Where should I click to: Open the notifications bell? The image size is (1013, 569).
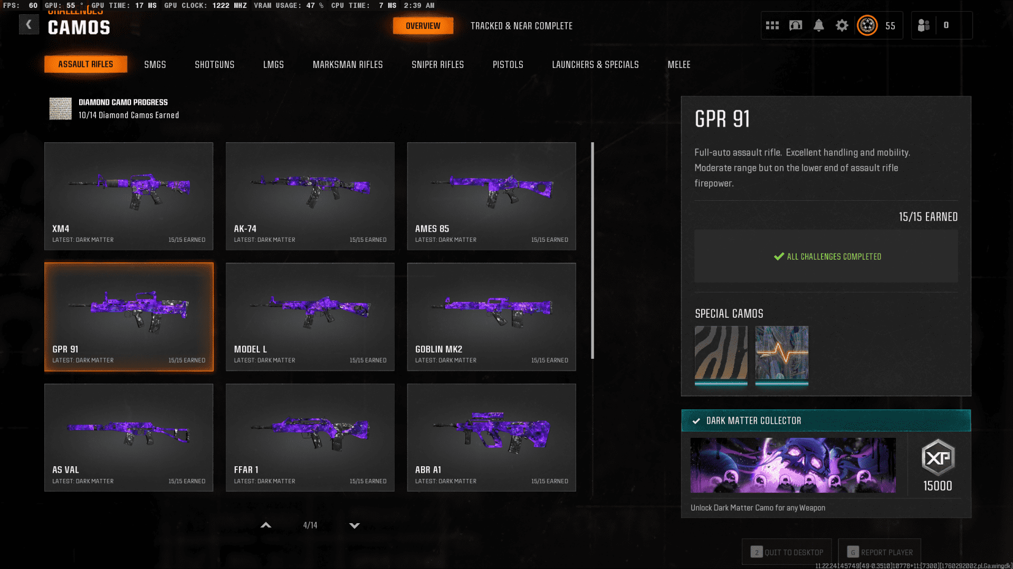coord(819,25)
